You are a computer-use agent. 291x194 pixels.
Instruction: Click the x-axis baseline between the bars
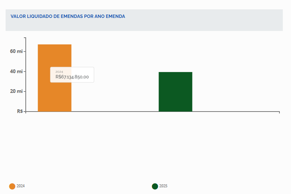click(x=116, y=112)
